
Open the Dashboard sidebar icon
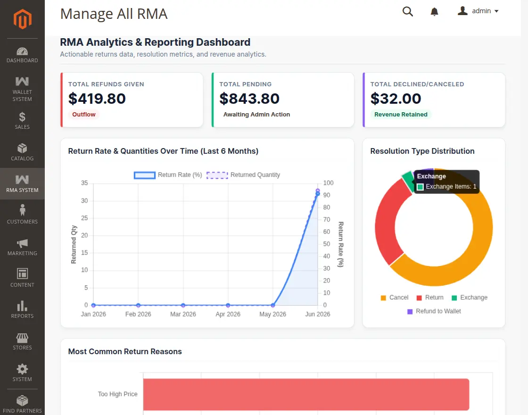(22, 51)
